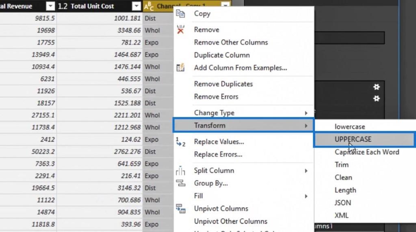Click Total Revenue cell 18157

click(x=28, y=103)
